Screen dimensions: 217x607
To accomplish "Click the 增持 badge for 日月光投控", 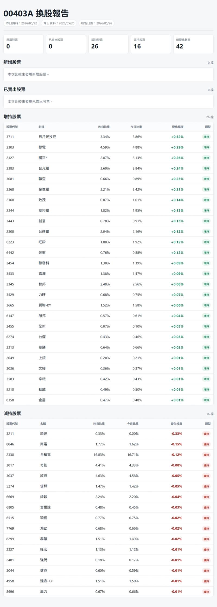I will coord(206,137).
